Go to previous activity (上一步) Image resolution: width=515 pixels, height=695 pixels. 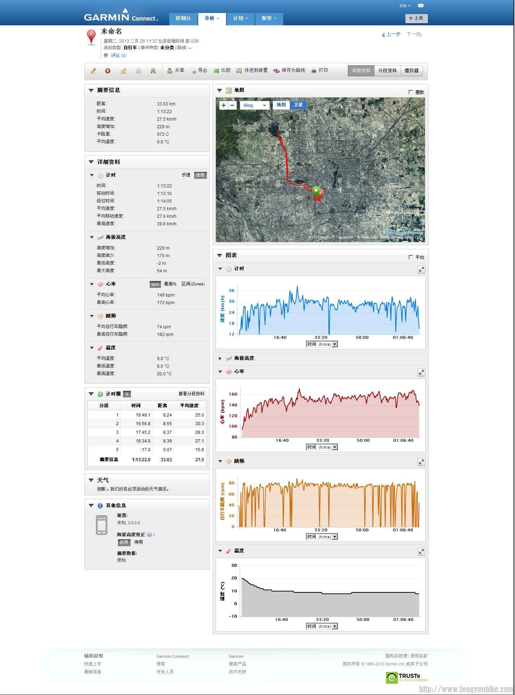[x=391, y=34]
